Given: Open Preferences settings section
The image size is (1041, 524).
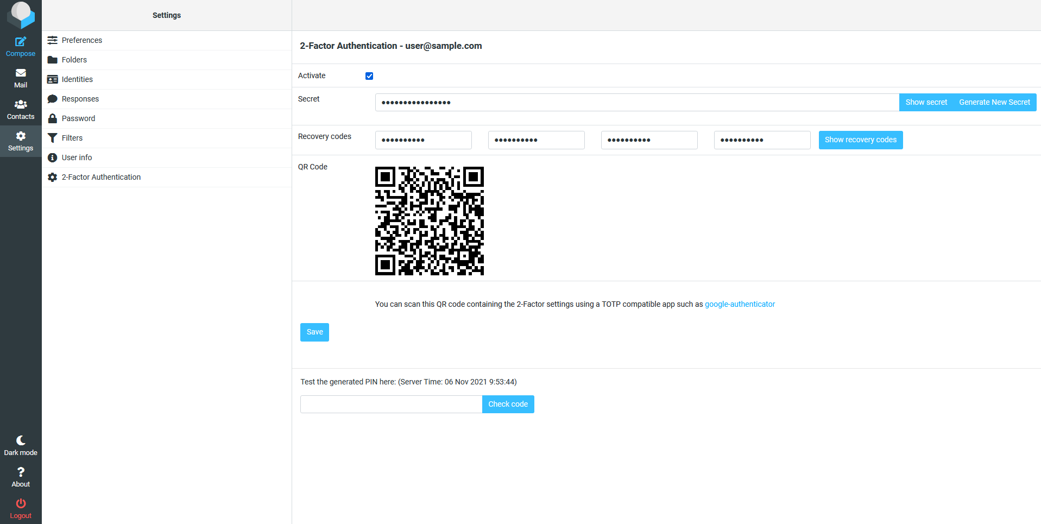Looking at the screenshot, I should [167, 40].
